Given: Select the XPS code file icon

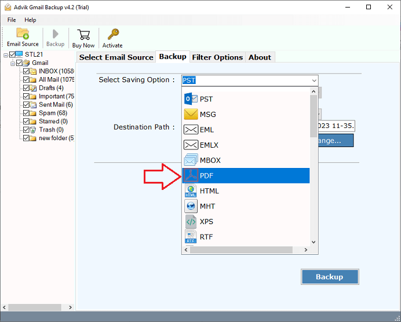Looking at the screenshot, I should coord(191,222).
